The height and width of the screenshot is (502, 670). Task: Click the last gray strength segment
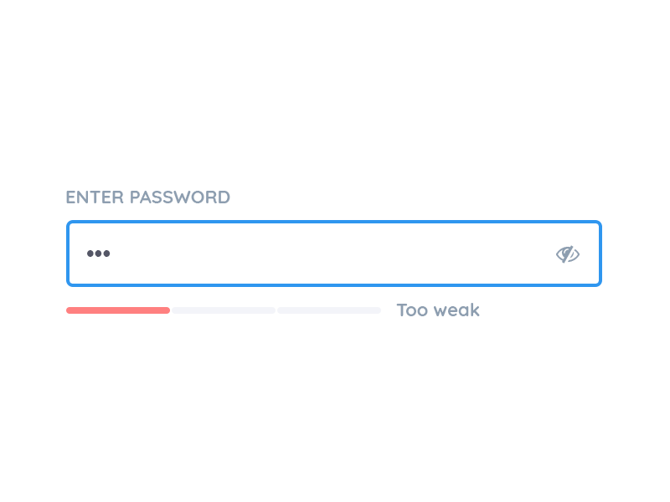[329, 310]
